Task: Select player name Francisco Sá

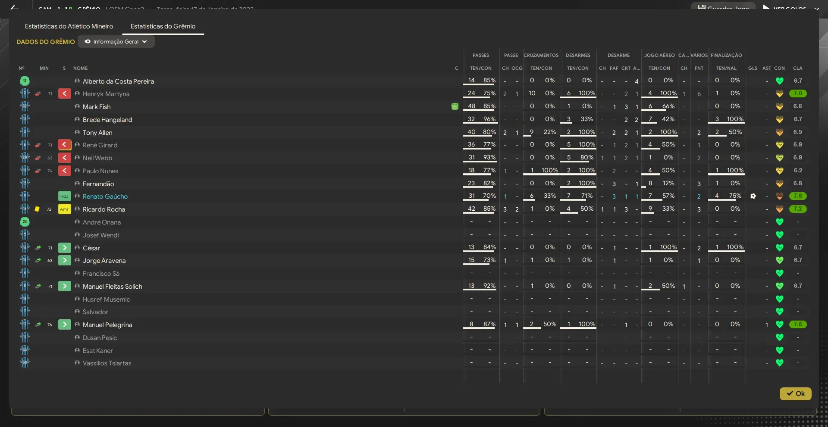Action: pyautogui.click(x=101, y=274)
